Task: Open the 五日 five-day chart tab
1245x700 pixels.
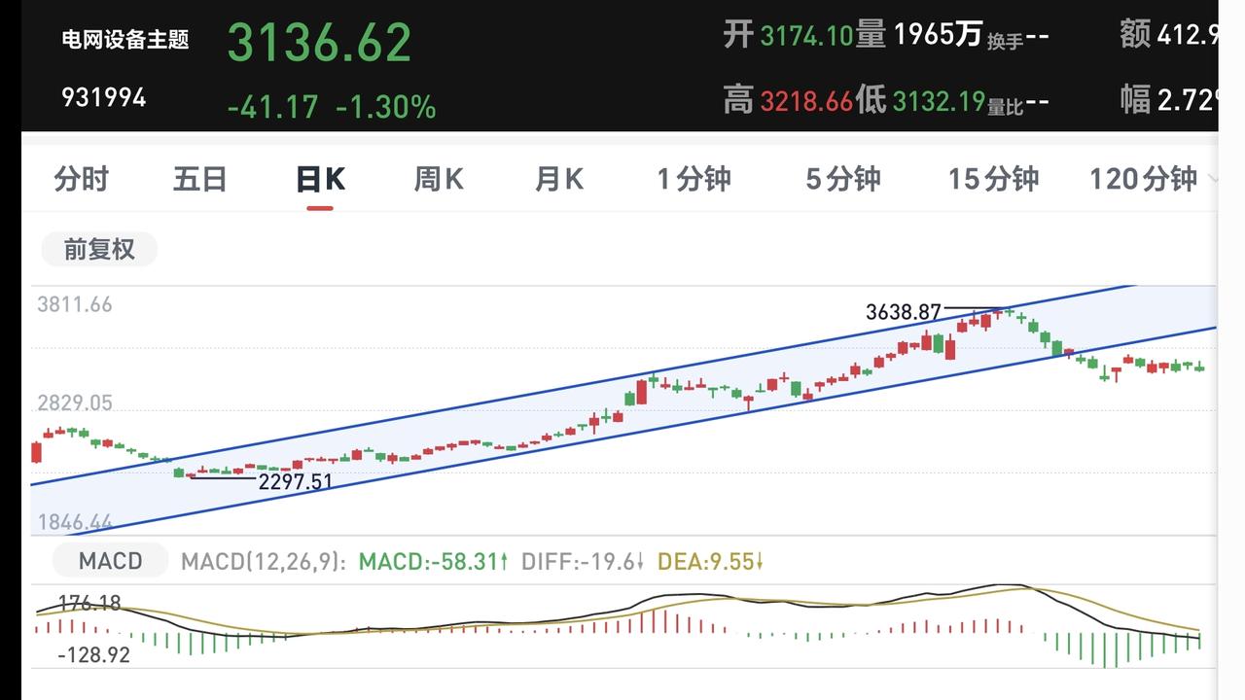Action: 200,179
